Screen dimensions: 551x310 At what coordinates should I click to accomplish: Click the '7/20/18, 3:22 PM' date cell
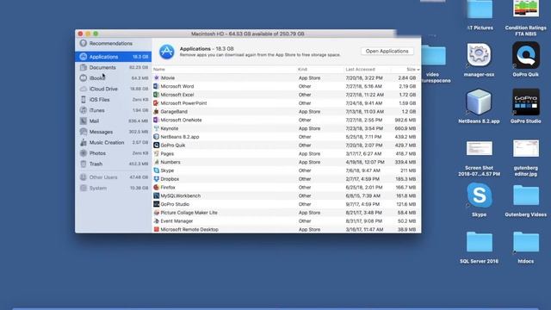click(x=364, y=77)
